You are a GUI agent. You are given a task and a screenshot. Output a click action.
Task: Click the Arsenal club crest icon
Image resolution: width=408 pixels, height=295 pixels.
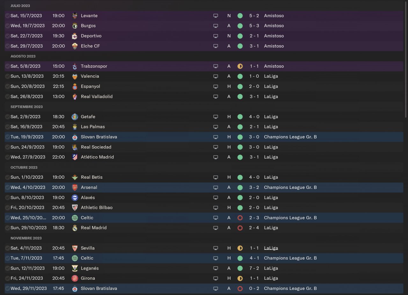(x=75, y=187)
